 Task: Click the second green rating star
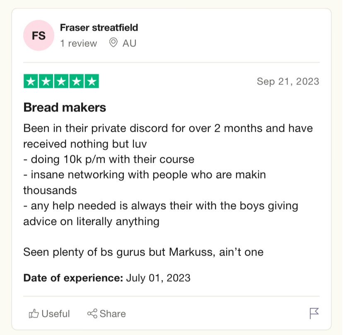(x=46, y=81)
